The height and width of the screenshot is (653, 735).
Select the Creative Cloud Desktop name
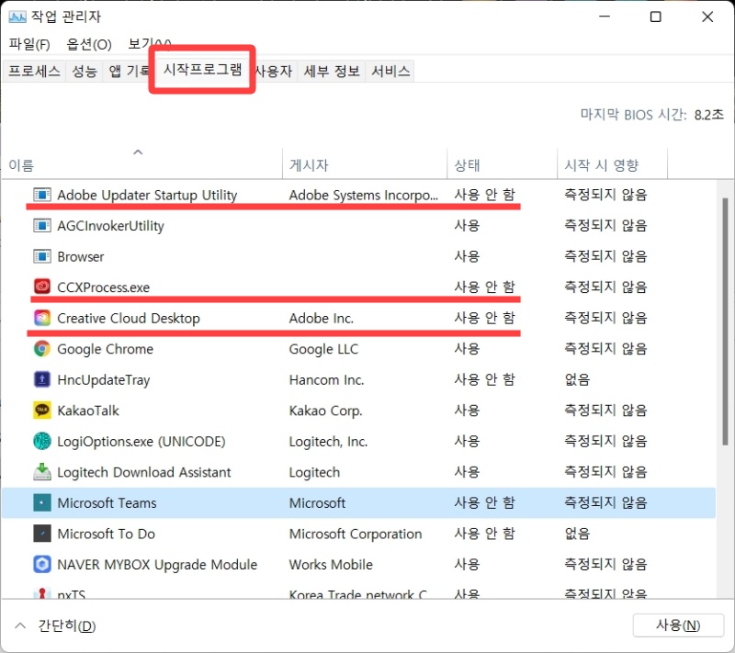129,318
